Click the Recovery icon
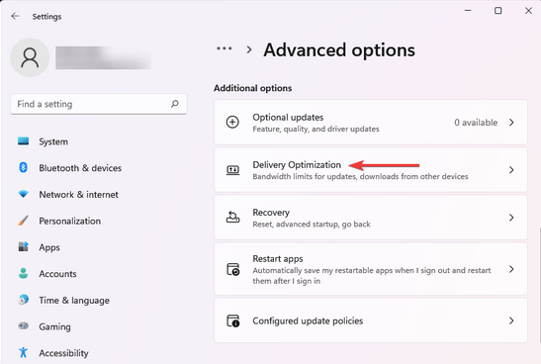This screenshot has height=364, width=541. click(x=232, y=217)
